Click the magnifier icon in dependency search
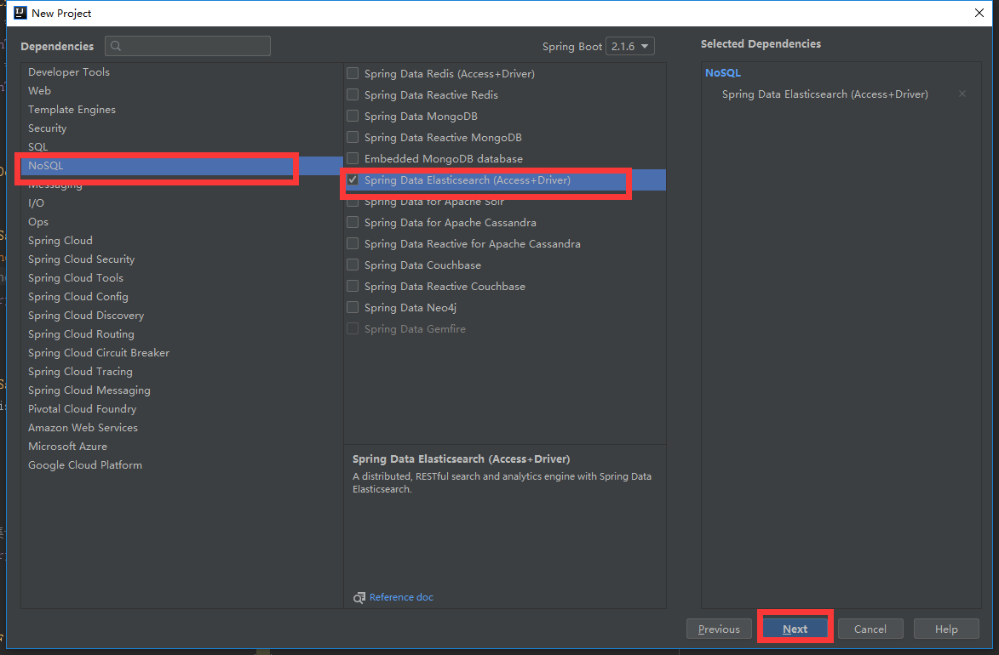999x655 pixels. click(x=116, y=46)
